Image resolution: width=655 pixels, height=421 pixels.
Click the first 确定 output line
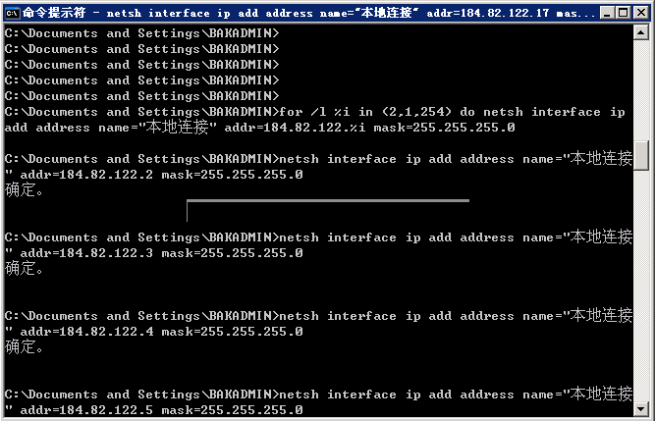[x=24, y=190]
